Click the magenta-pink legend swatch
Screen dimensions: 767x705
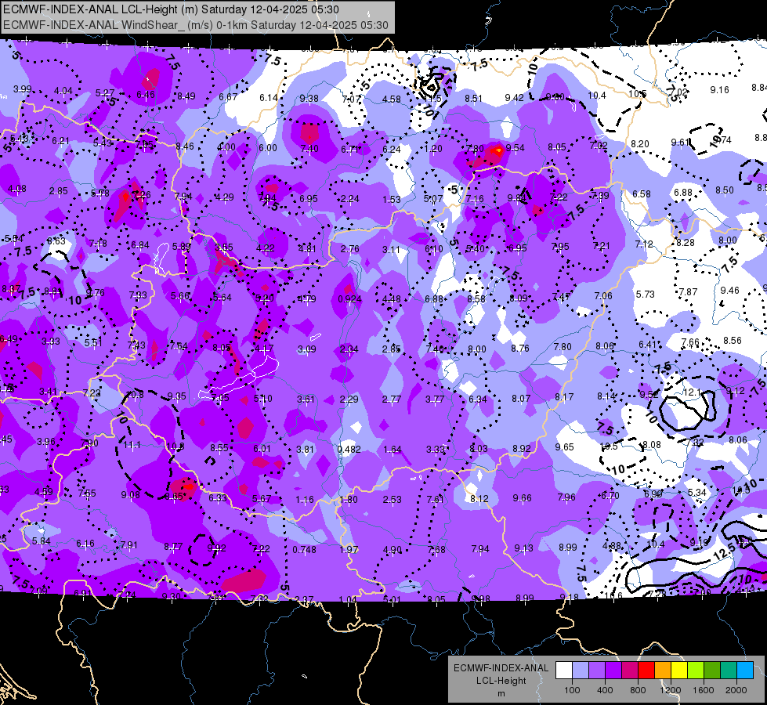tap(630, 671)
